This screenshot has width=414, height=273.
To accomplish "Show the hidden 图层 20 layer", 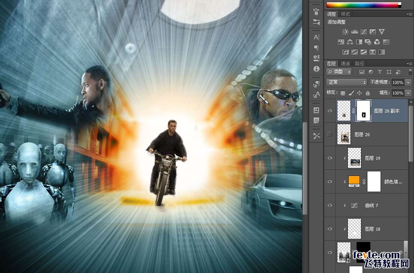I will [330, 134].
